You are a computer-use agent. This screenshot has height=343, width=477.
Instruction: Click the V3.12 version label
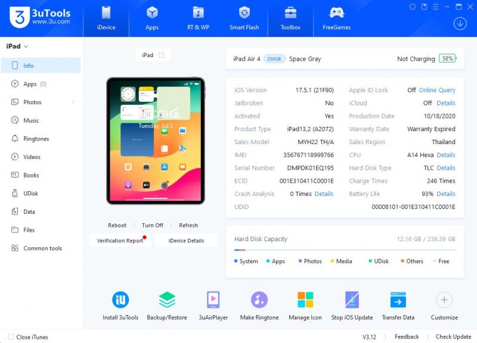point(369,337)
